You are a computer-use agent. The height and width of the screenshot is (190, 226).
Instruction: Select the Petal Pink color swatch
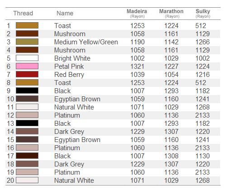point(27,66)
